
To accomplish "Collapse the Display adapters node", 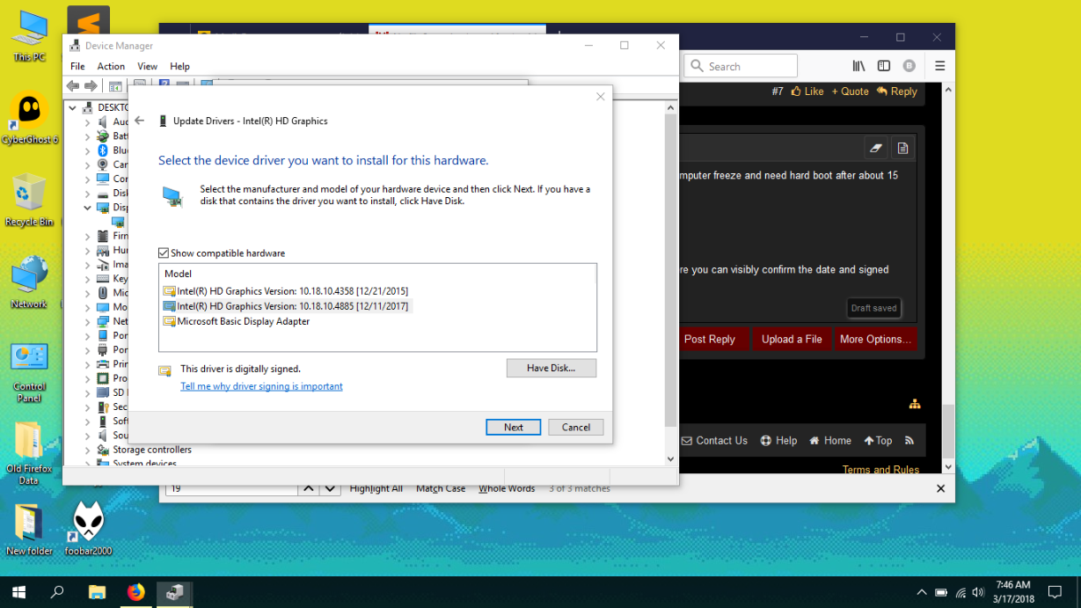I will pos(87,208).
